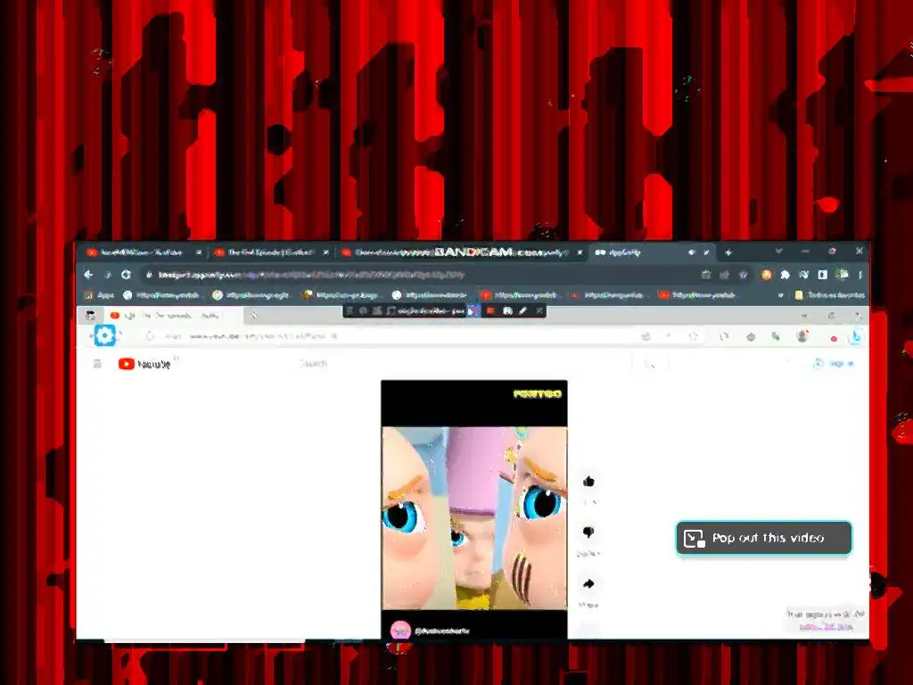The width and height of the screenshot is (913, 685).
Task: Select the AppOnFly tab
Action: (650, 252)
